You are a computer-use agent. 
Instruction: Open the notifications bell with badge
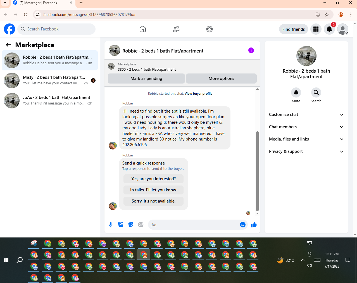pyautogui.click(x=329, y=29)
